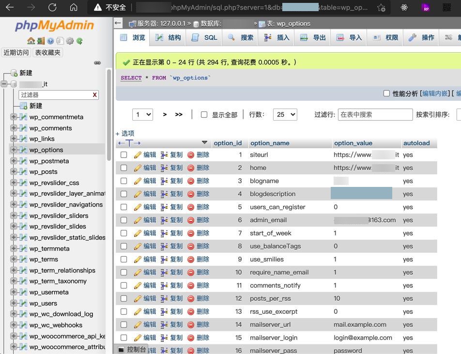Screen dimensions: 461x354
Task: Click the browser home icon
Action: point(74,7)
